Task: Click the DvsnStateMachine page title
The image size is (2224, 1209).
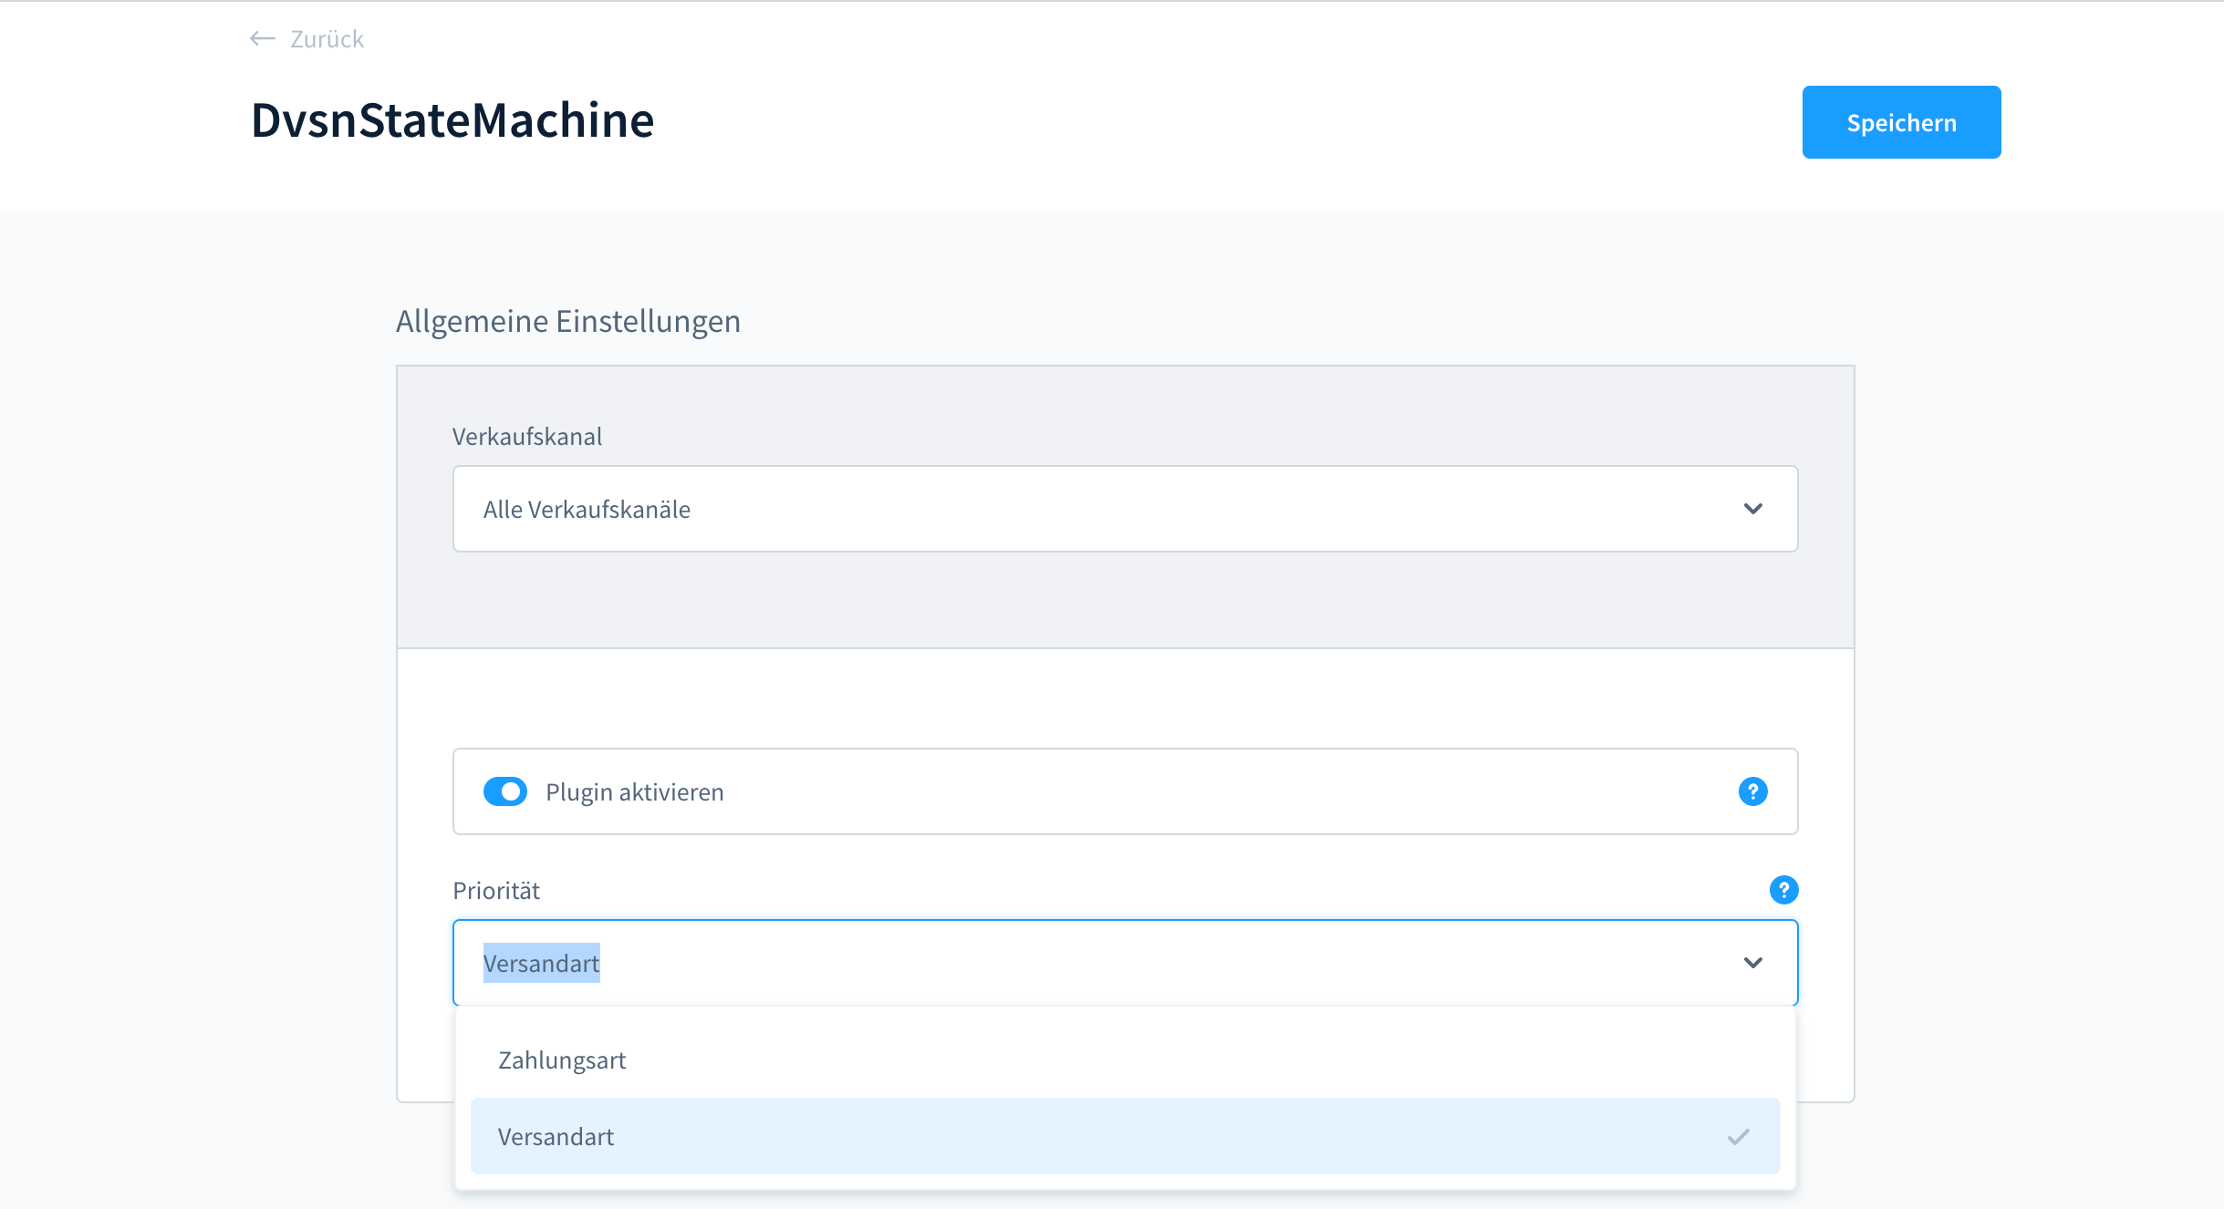Action: tap(452, 120)
